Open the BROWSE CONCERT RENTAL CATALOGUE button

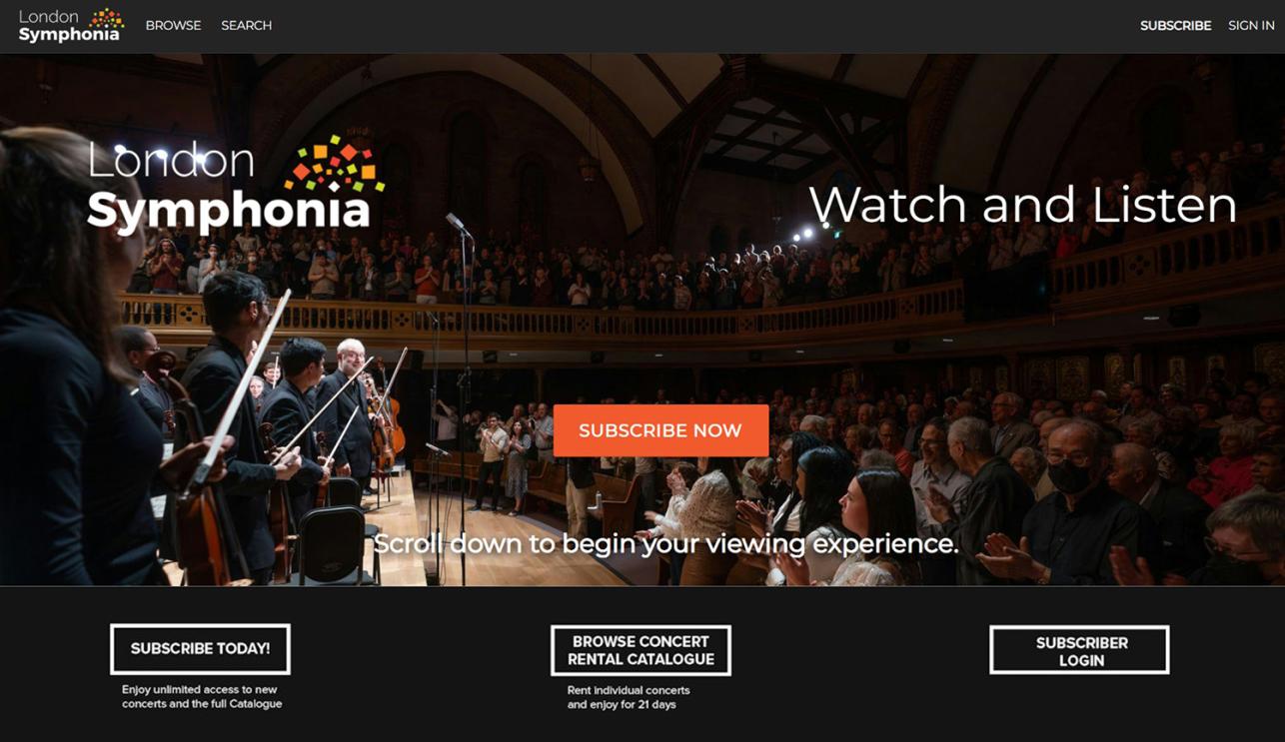641,650
